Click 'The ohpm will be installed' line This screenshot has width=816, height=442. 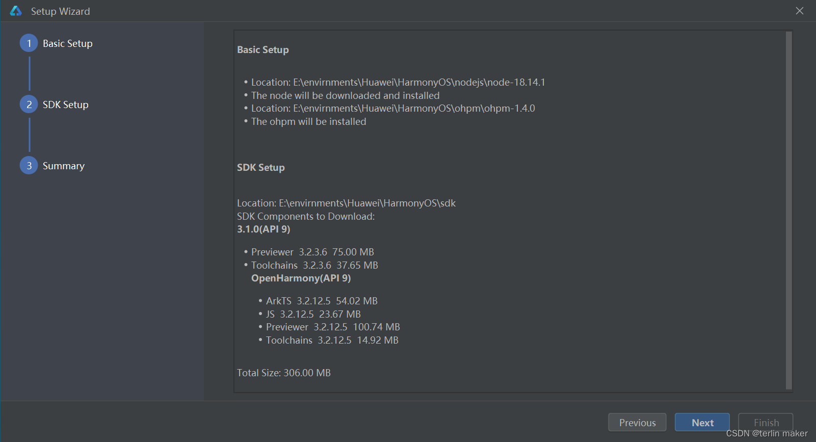[308, 121]
